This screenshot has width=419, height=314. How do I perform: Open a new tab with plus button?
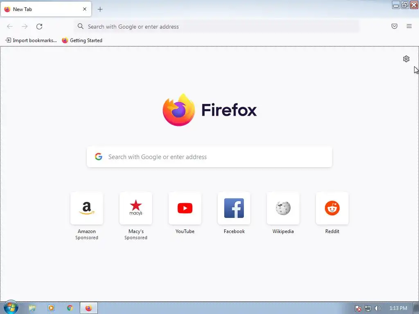click(100, 9)
